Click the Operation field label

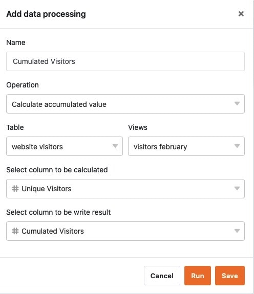tap(23, 85)
